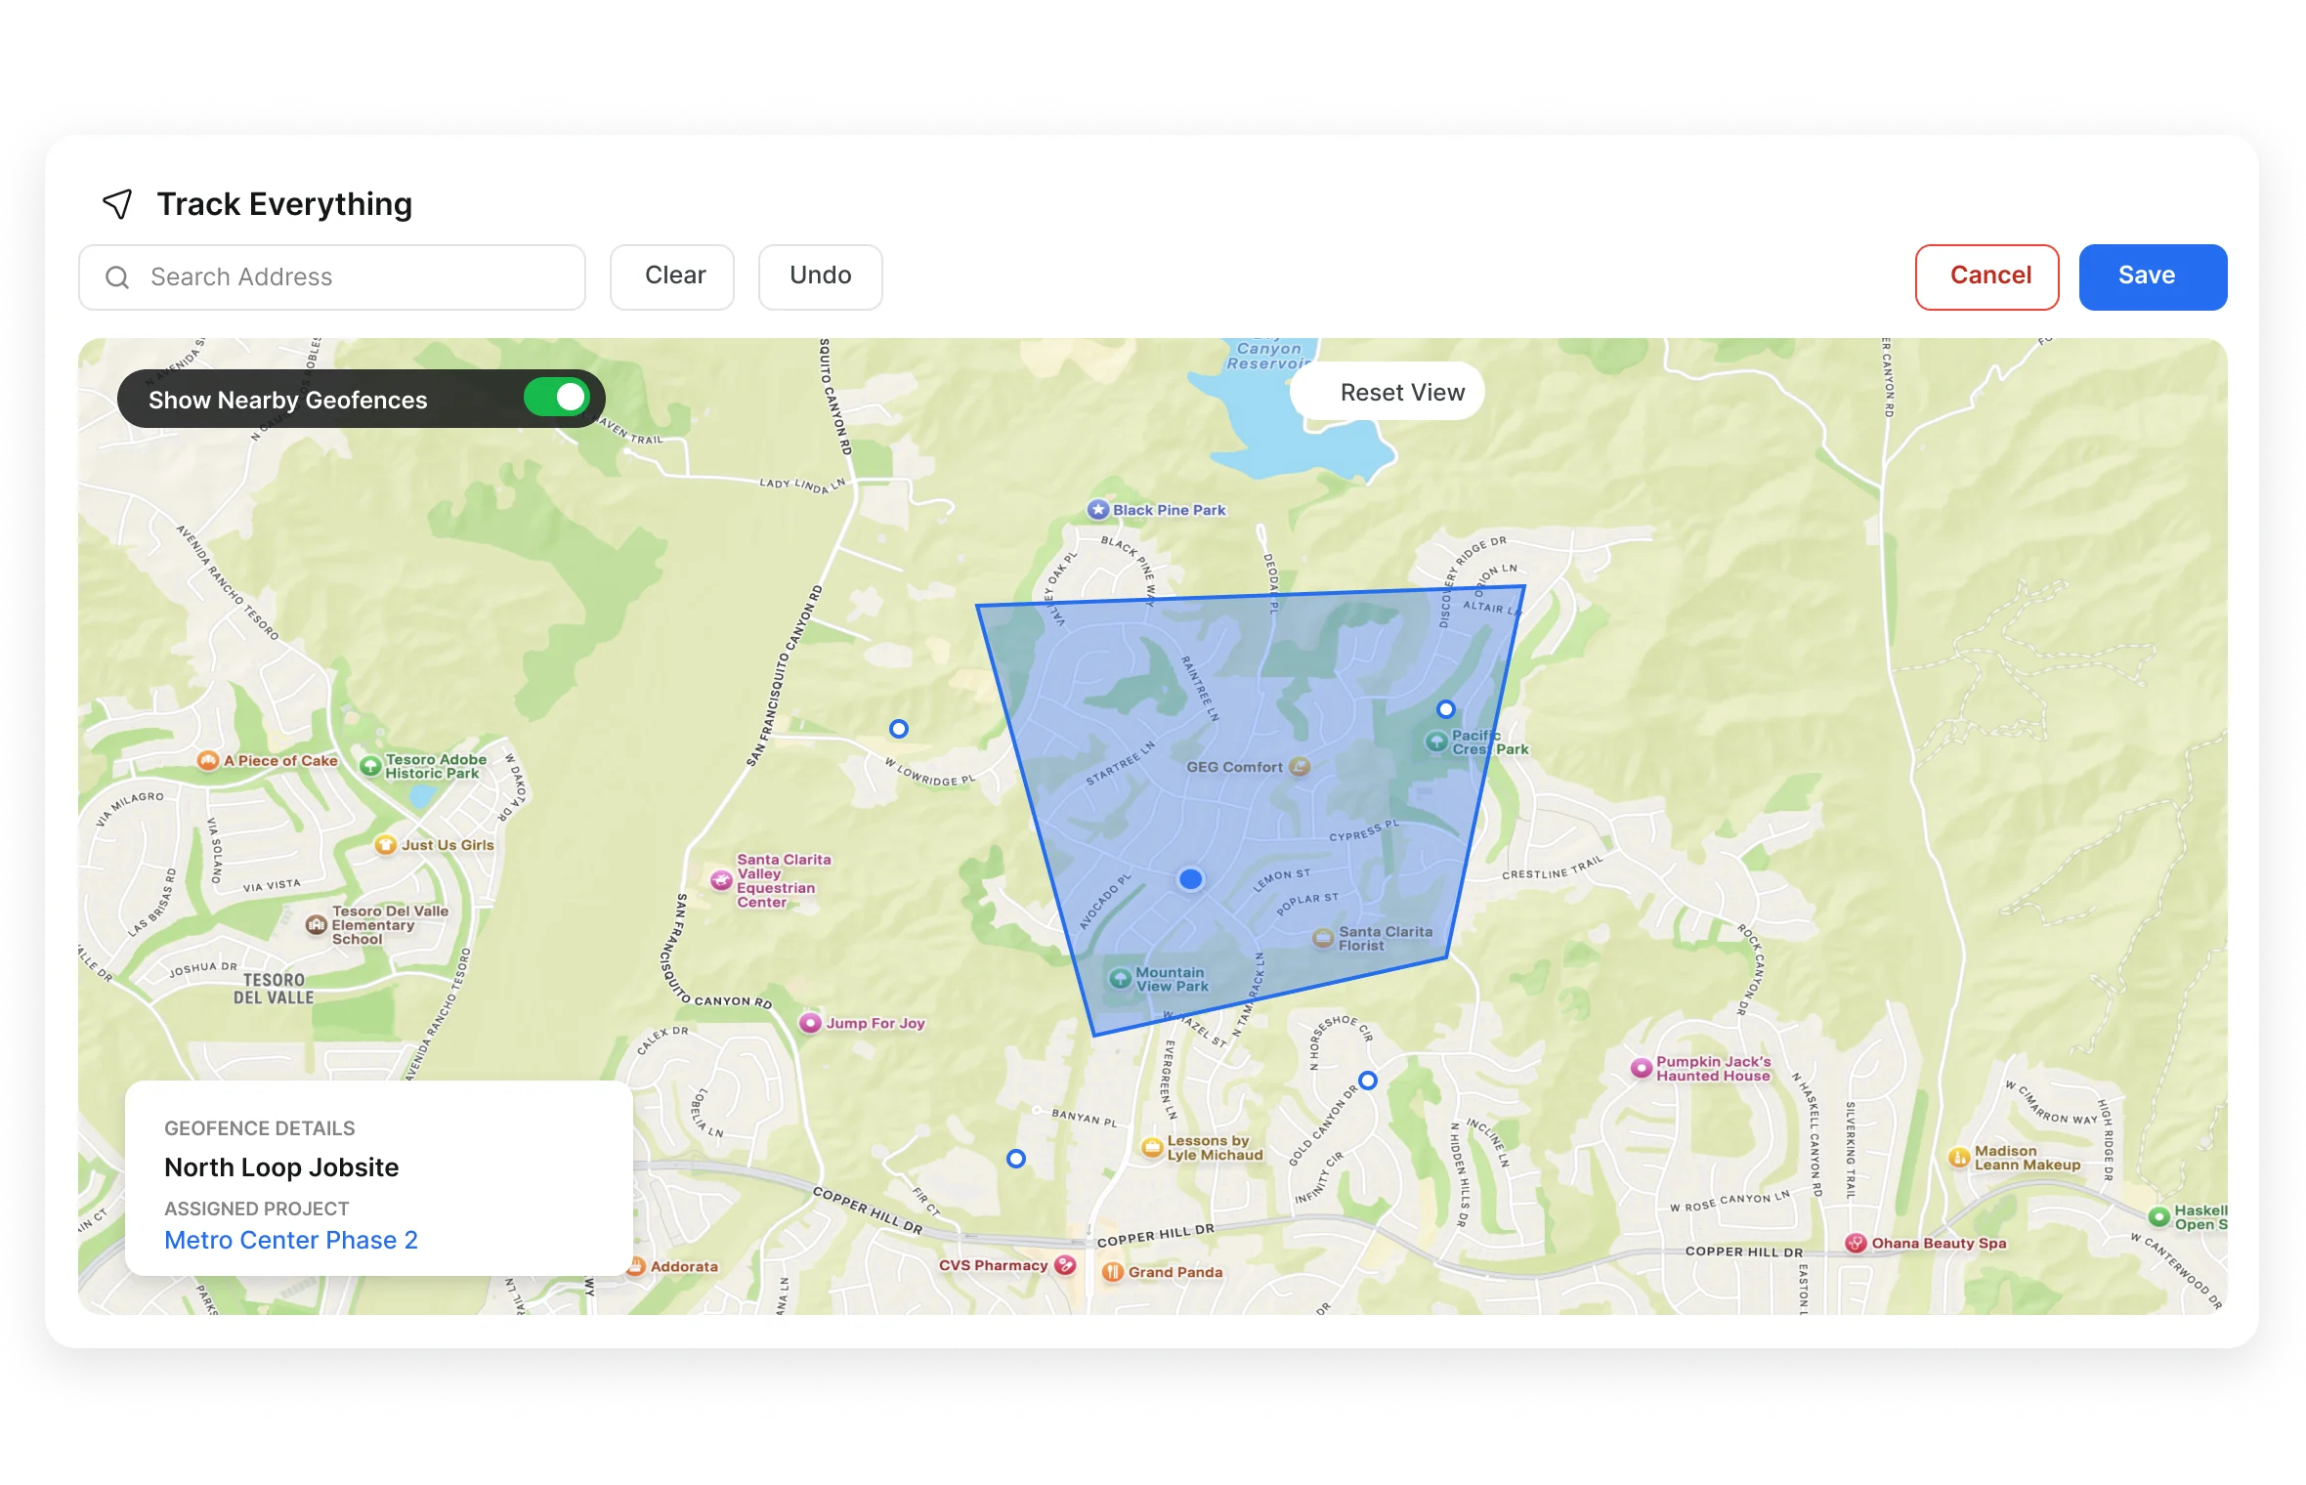Viewport: 2306px width, 1485px height.
Task: Click the Addorata pin
Action: tap(636, 1266)
